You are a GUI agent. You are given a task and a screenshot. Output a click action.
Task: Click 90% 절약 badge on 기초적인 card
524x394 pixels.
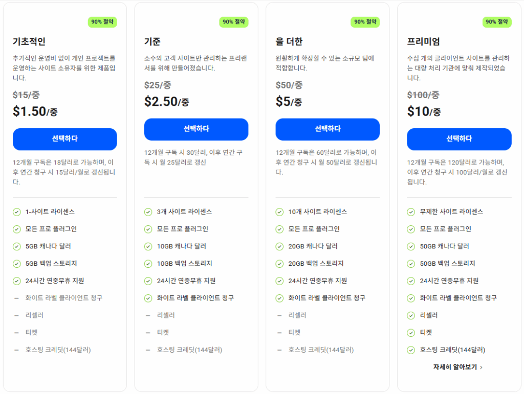(x=103, y=22)
